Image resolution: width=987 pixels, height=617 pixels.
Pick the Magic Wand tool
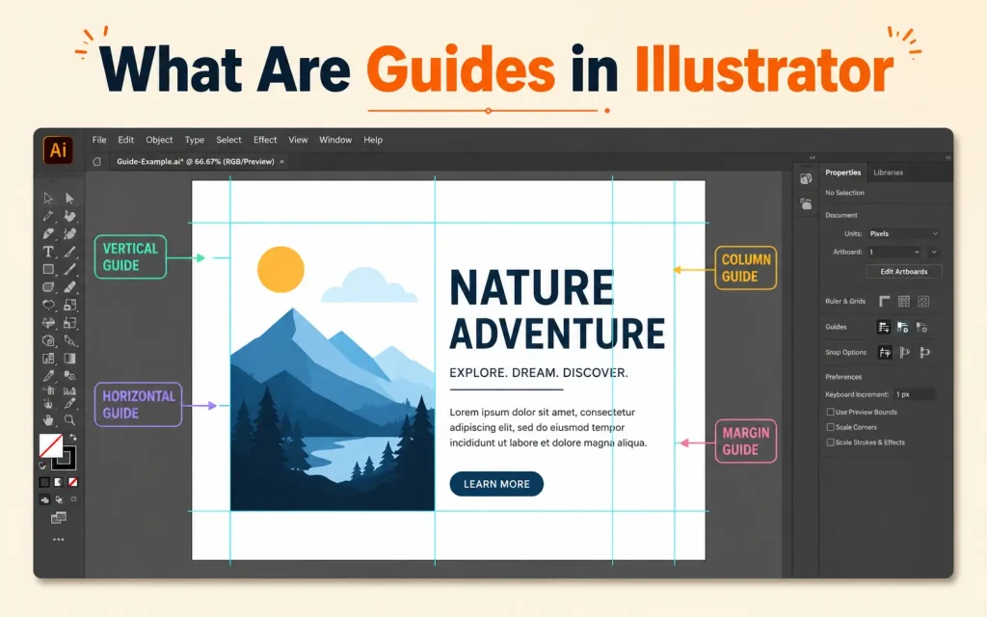point(48,216)
